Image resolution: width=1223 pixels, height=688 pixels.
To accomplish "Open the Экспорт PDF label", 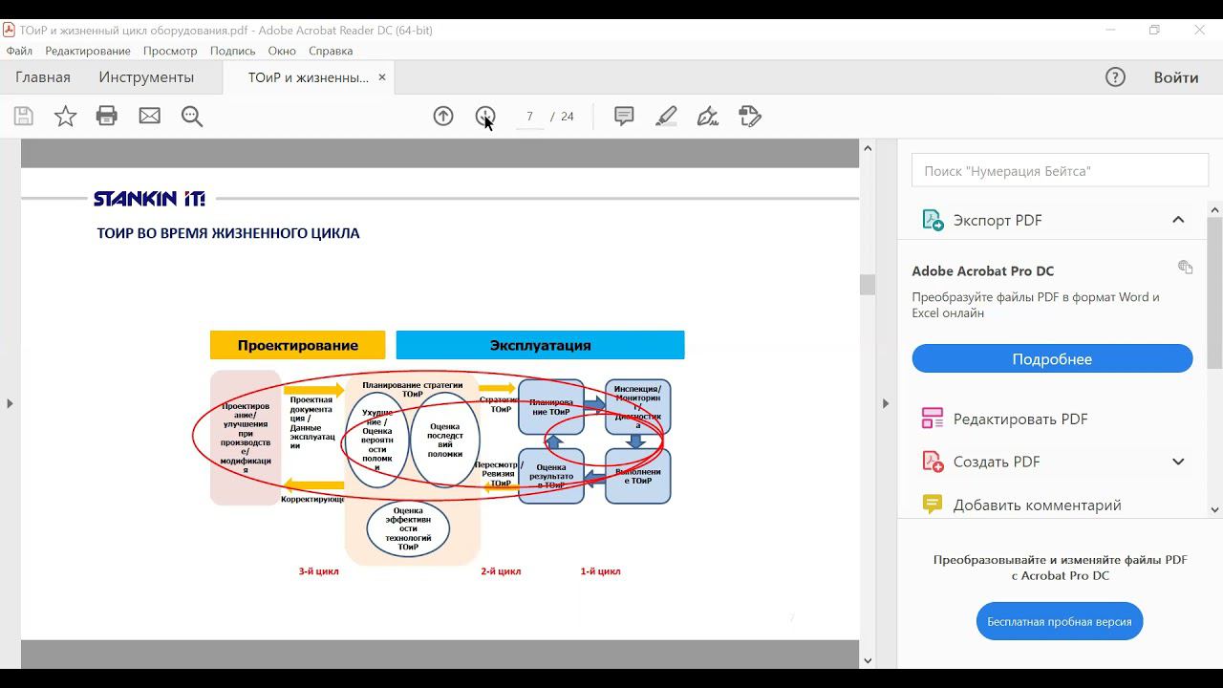I will click(x=998, y=220).
